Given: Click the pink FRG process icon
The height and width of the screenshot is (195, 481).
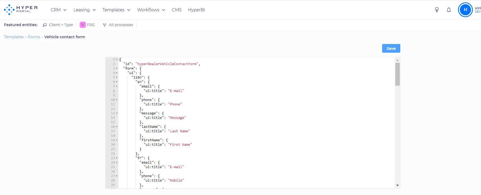Looking at the screenshot, I should pyautogui.click(x=83, y=25).
